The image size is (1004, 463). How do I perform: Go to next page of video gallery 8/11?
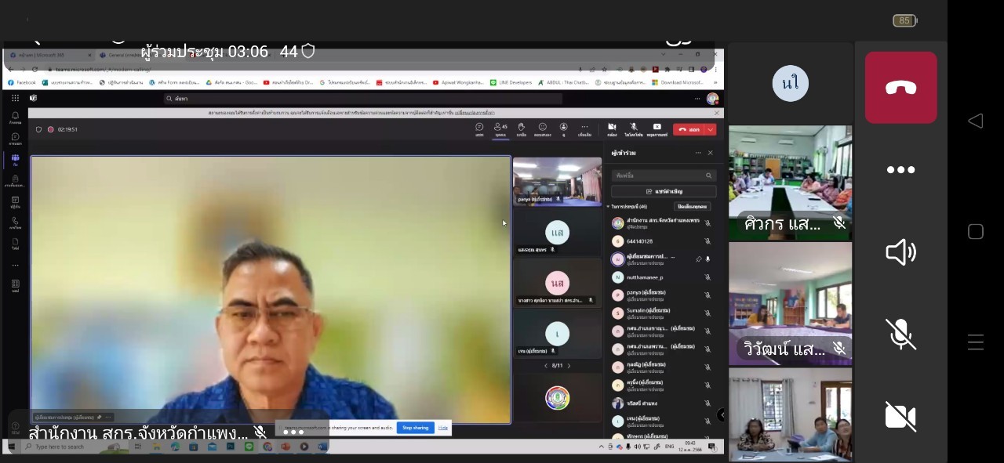click(569, 366)
